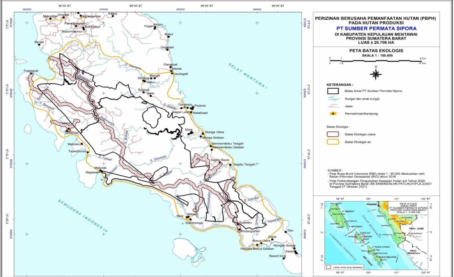Click the Monga Utara village label
Screen dimensions: 454x277
tap(214, 133)
